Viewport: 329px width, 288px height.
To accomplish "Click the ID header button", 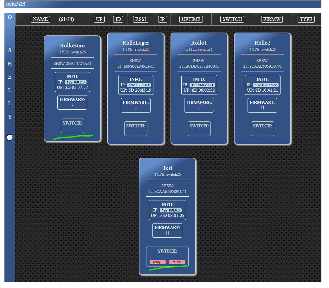I will coord(118,19).
